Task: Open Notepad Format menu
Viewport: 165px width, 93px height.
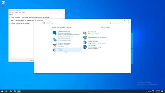Action: pyautogui.click(x=16, y=13)
